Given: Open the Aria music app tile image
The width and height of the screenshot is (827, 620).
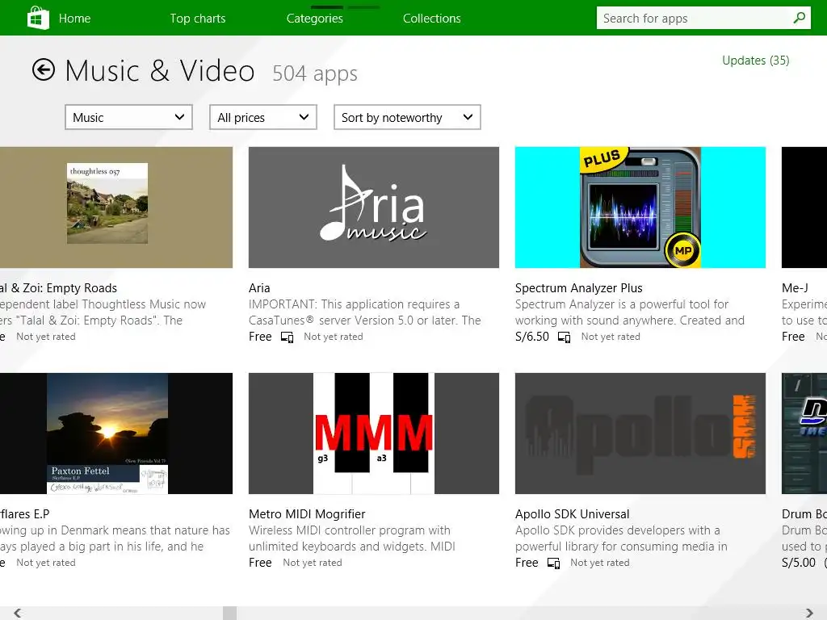Looking at the screenshot, I should click(x=373, y=207).
